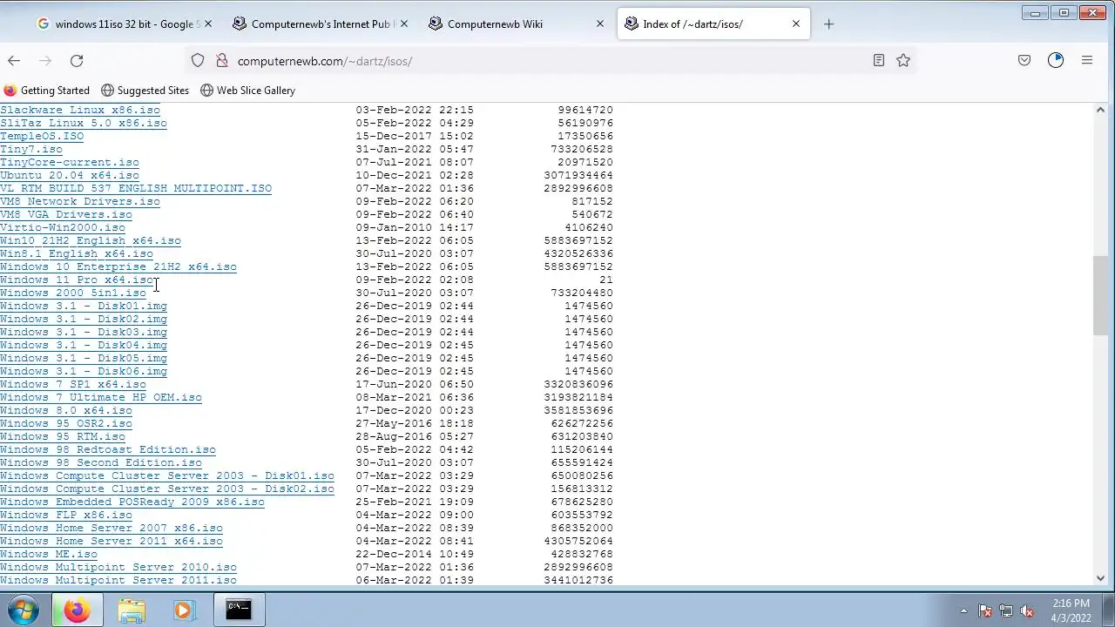This screenshot has width=1115, height=627.
Task: Open Windows 98 Second Edition.iso link
Action: [x=101, y=462]
